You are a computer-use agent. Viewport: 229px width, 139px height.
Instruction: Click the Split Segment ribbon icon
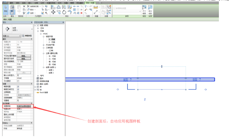(150, 9)
